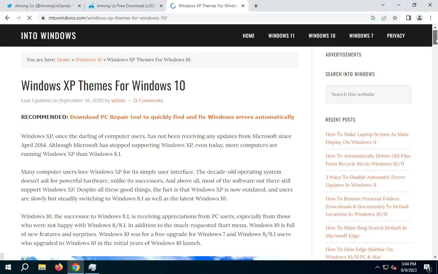Open Hide Edge Sidebar post
The height and width of the screenshot is (274, 438).
tap(359, 253)
